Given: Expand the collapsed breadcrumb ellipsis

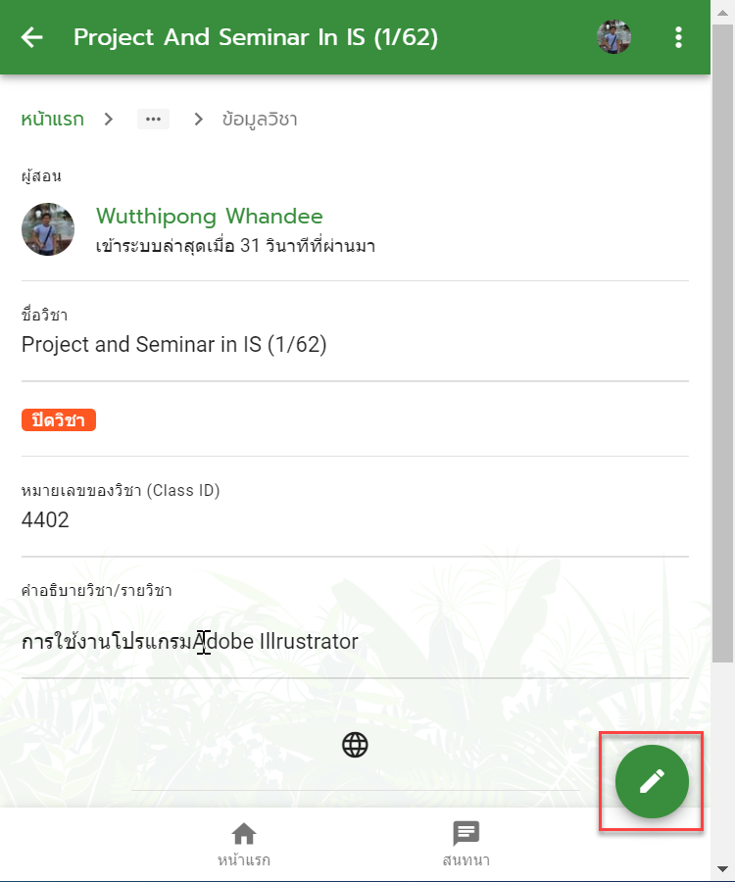Looking at the screenshot, I should point(153,120).
